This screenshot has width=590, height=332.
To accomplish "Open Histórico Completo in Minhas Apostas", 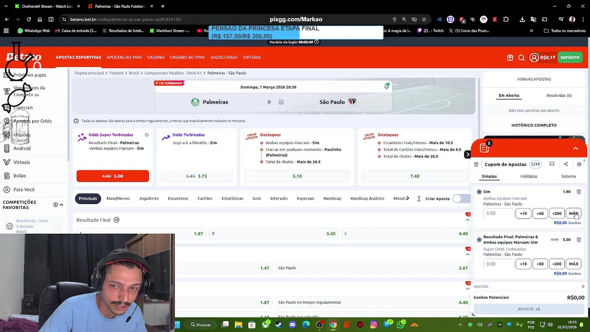I will click(x=534, y=125).
